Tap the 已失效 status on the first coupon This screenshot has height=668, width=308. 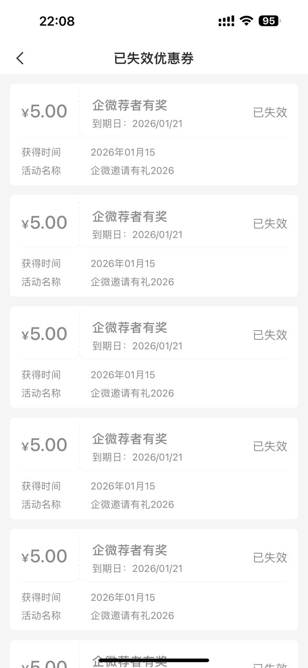point(270,112)
